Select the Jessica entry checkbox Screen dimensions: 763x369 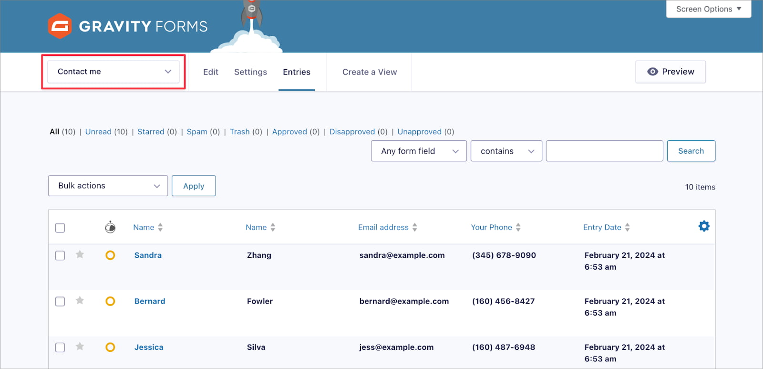[60, 347]
